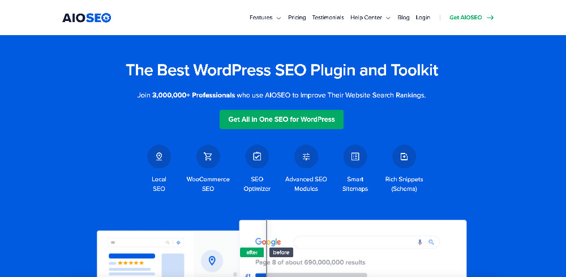Screen dimensions: 566x277
Task: Click the green 'after' label
Action: 252,253
